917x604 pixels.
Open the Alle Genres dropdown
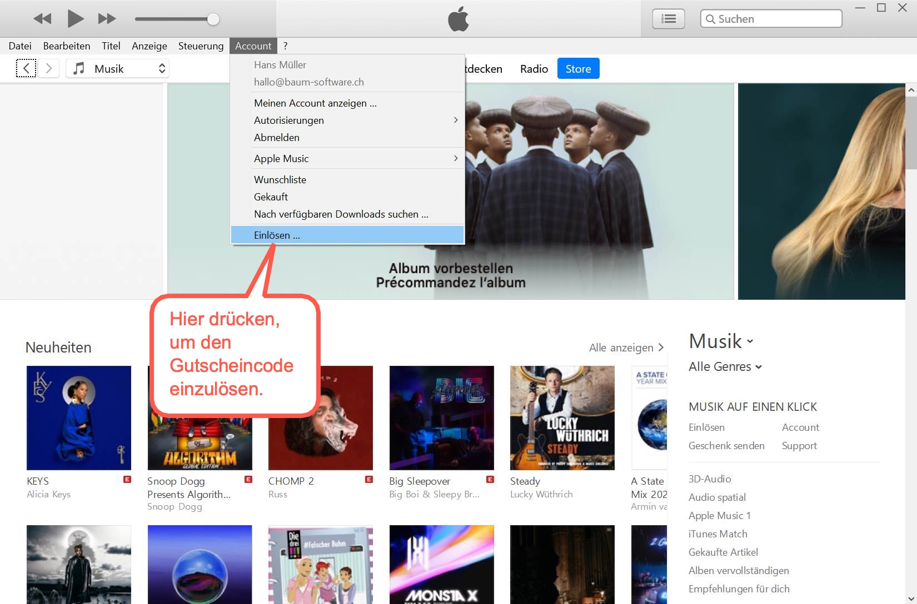(725, 366)
